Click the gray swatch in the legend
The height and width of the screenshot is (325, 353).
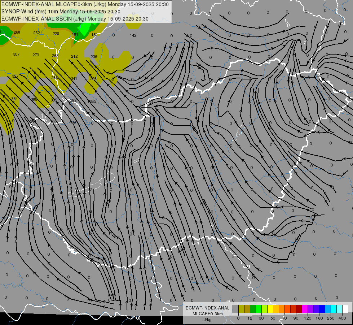[236, 309]
